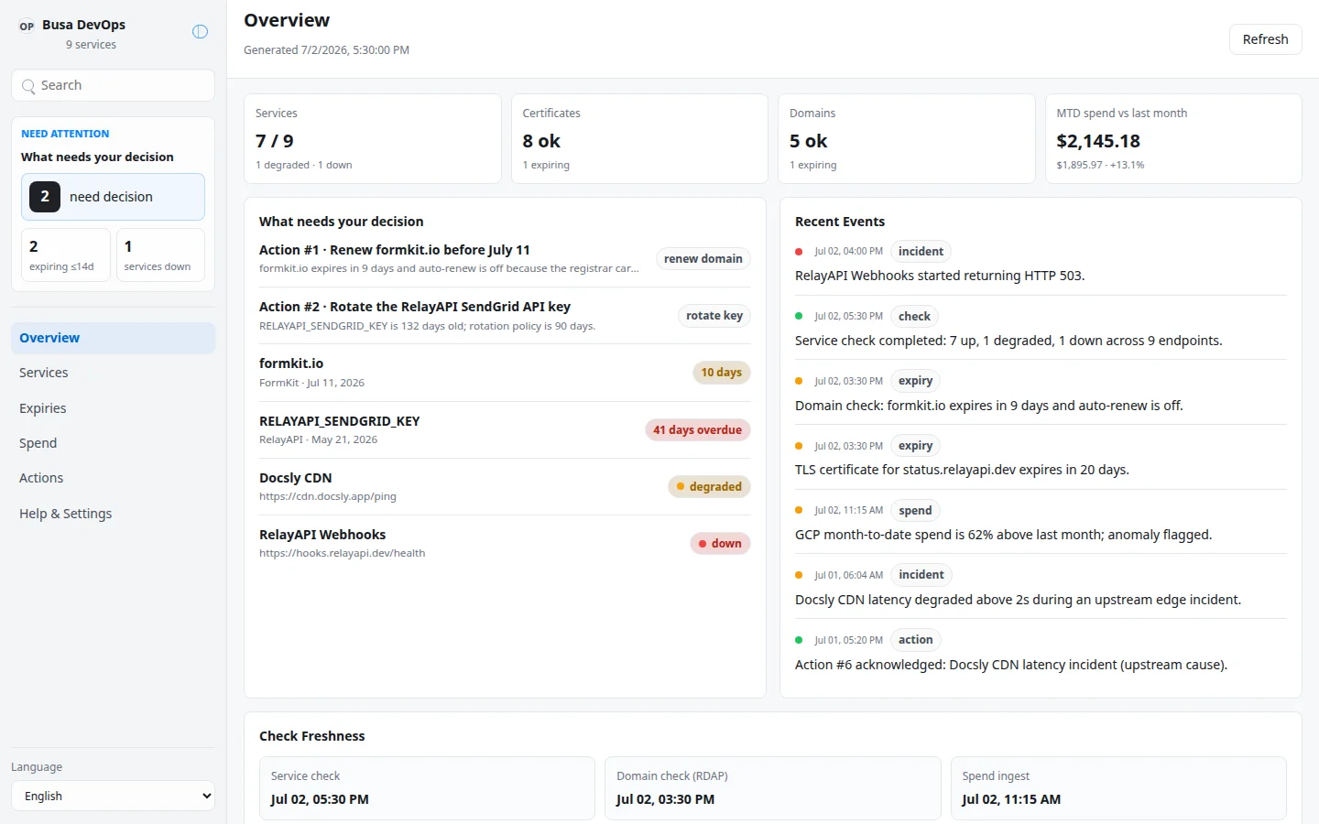Click the red 'down' status badge
The width and height of the screenshot is (1319, 824).
coord(720,544)
